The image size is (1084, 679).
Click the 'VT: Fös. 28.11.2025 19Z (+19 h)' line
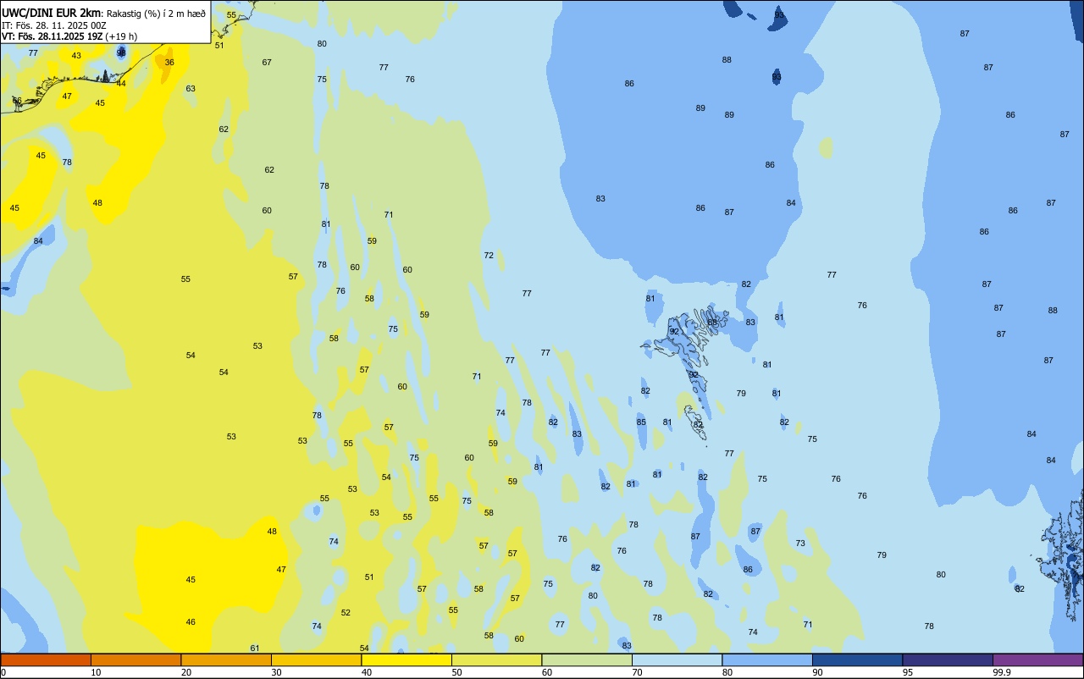(x=69, y=36)
